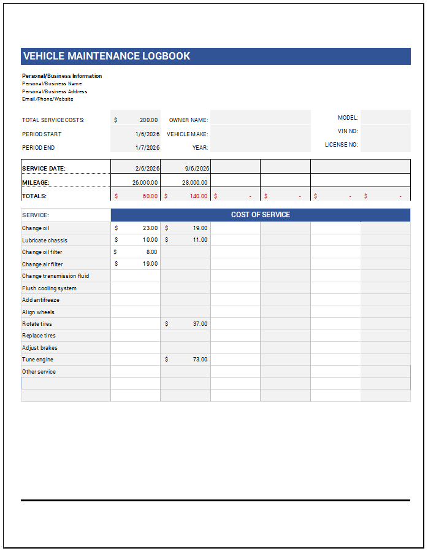Select the Change oil cost 23.00
428x551 pixels.
pos(136,228)
